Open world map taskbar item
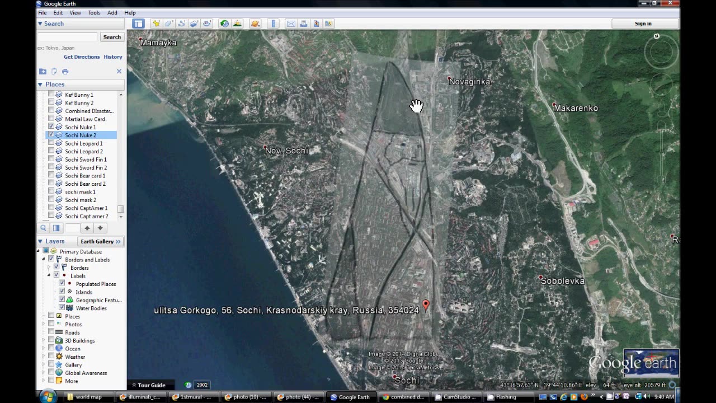Viewport: 716px width, 403px height. [88, 397]
